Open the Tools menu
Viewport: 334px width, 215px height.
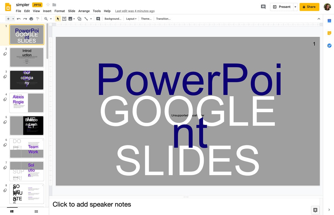pos(97,11)
